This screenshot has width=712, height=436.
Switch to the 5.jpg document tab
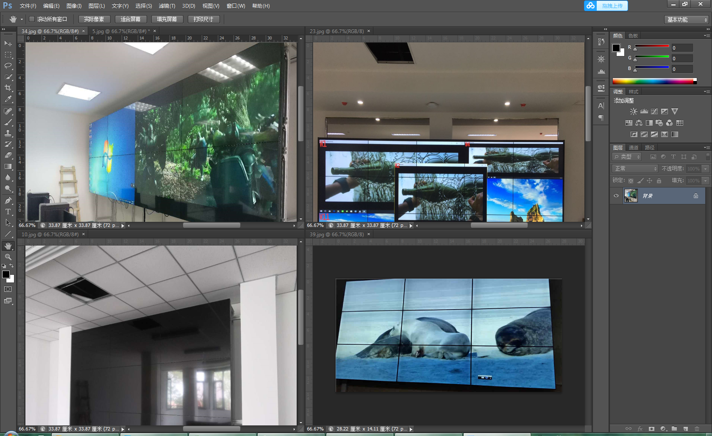point(119,31)
